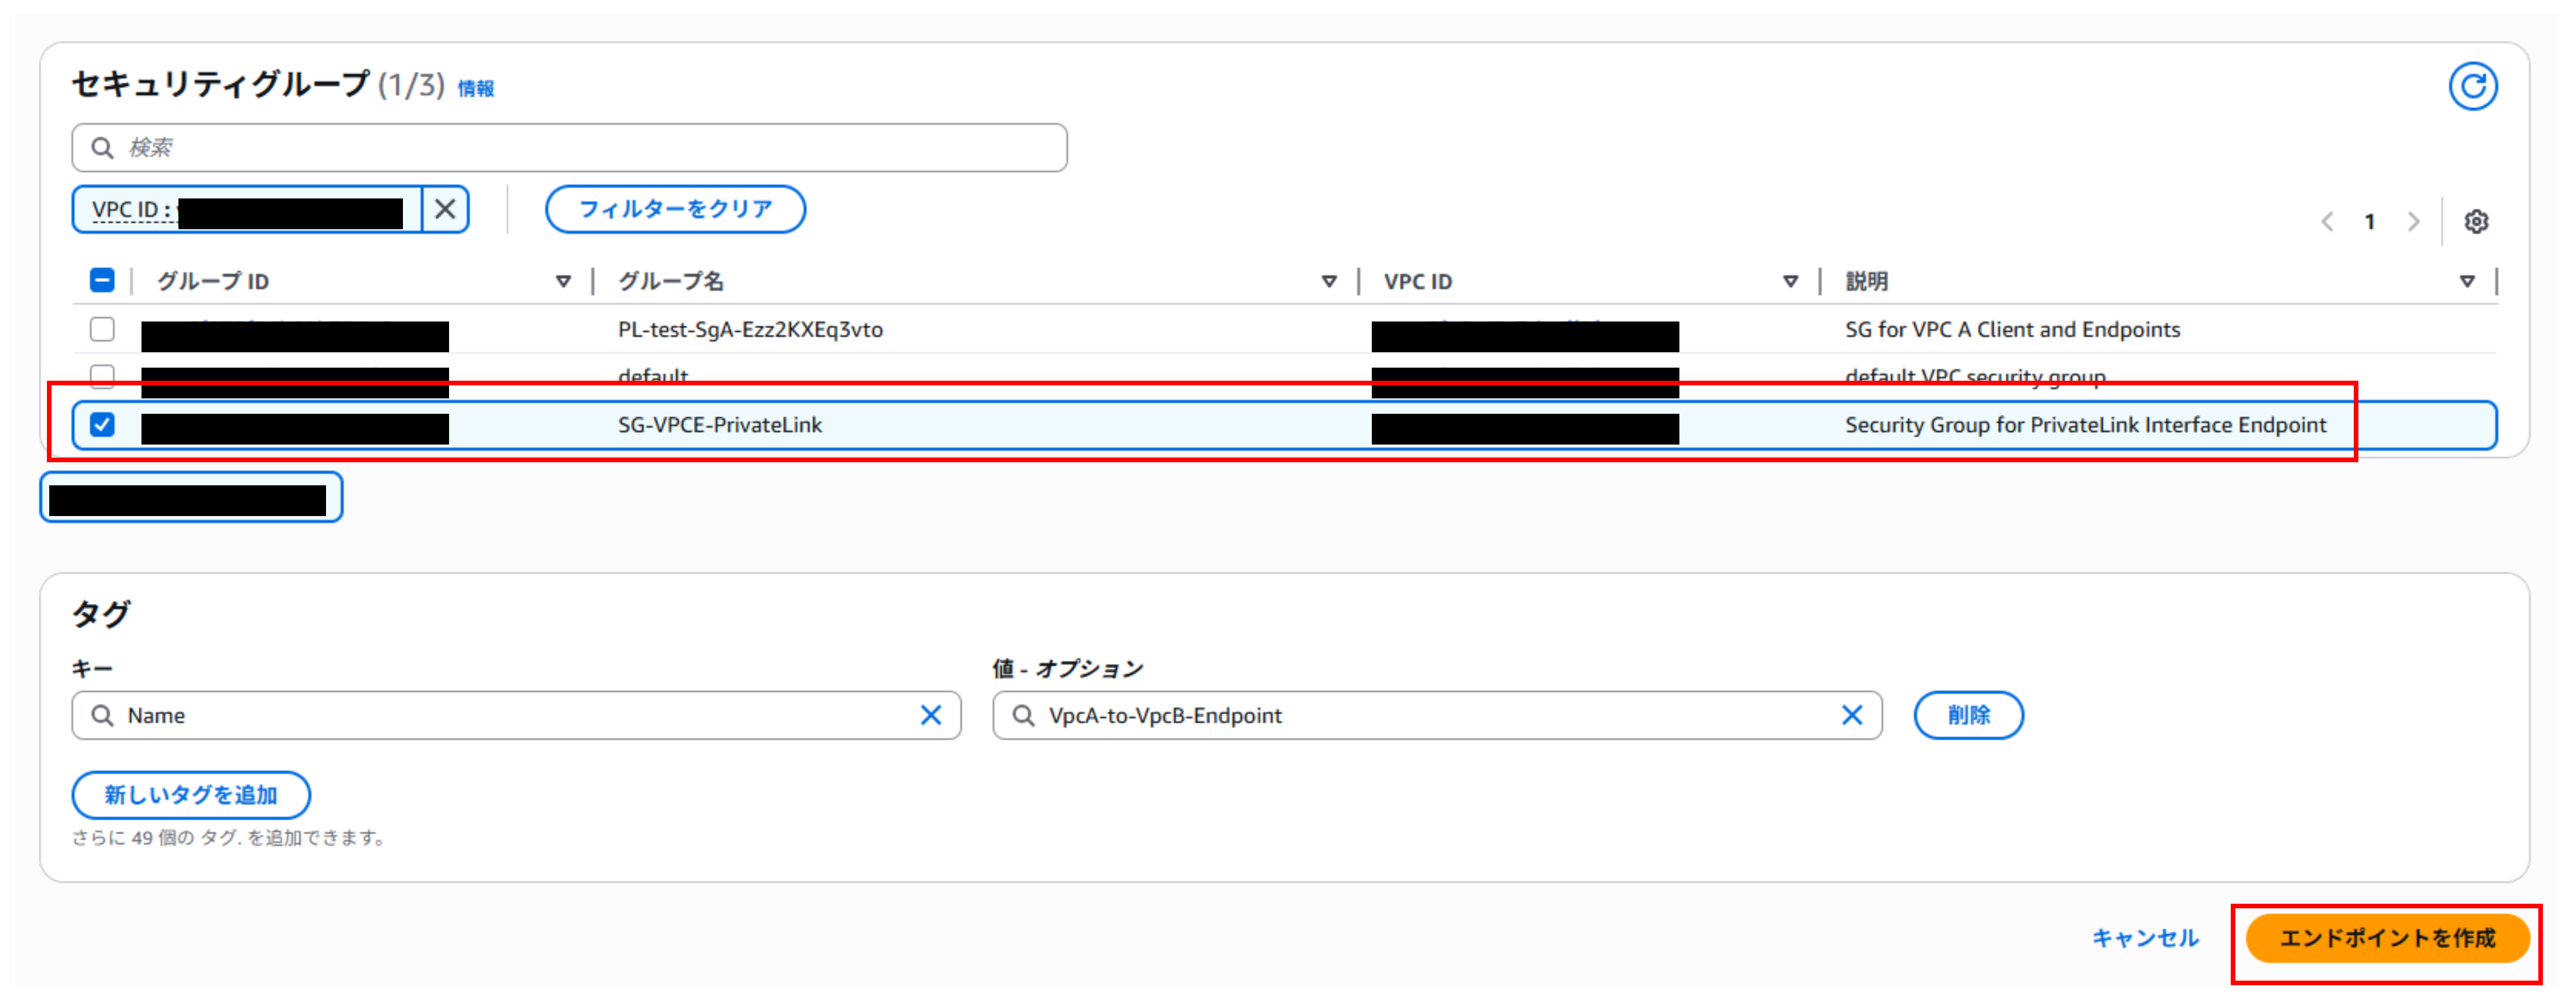This screenshot has width=2576, height=1006.
Task: Click フィルターをクリア button
Action: coord(675,209)
